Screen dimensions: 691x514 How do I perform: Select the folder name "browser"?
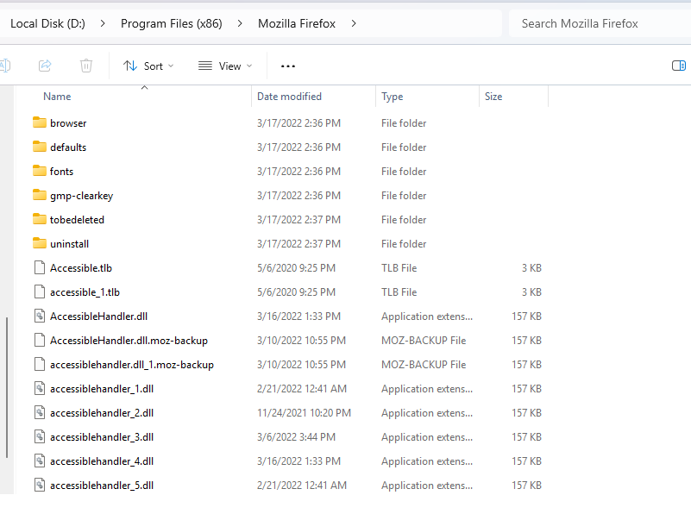[68, 123]
